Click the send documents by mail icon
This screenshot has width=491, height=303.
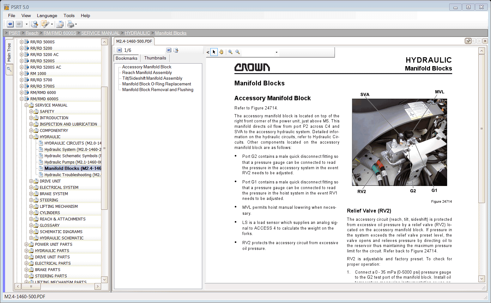[59, 24]
